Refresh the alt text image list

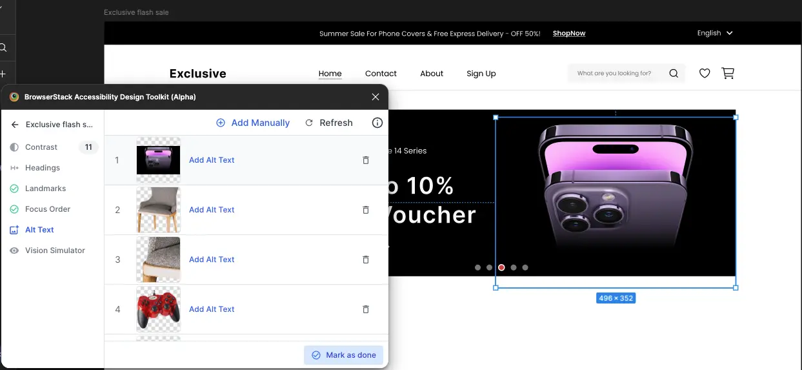[328, 123]
